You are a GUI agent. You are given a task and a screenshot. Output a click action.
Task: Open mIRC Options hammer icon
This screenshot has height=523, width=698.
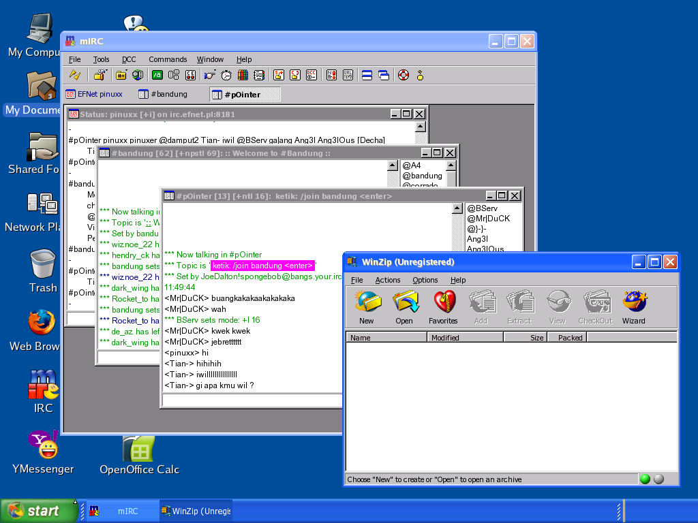click(x=100, y=75)
